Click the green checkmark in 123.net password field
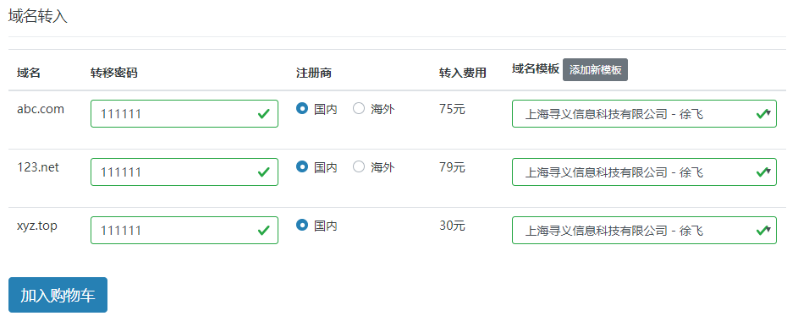This screenshot has width=787, height=316. (263, 172)
